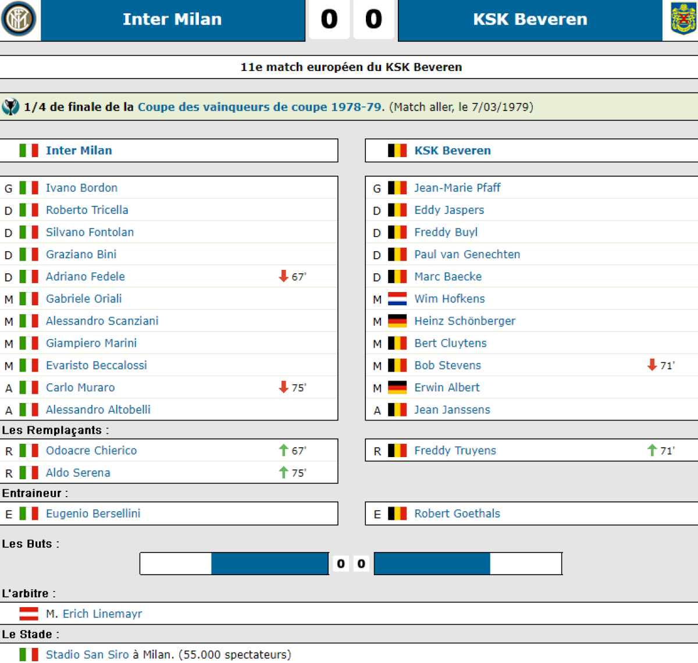Click the KSK Beveren club crest

(x=683, y=19)
